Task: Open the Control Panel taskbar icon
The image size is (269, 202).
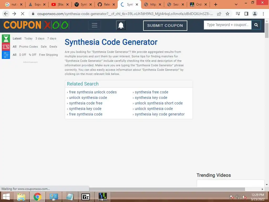Action: pyautogui.click(x=54, y=197)
